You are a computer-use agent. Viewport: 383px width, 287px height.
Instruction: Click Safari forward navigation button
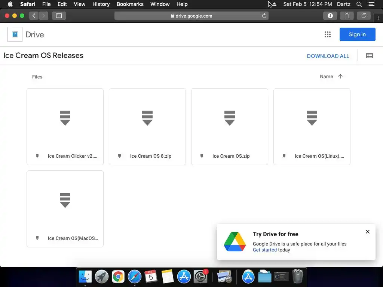[43, 16]
